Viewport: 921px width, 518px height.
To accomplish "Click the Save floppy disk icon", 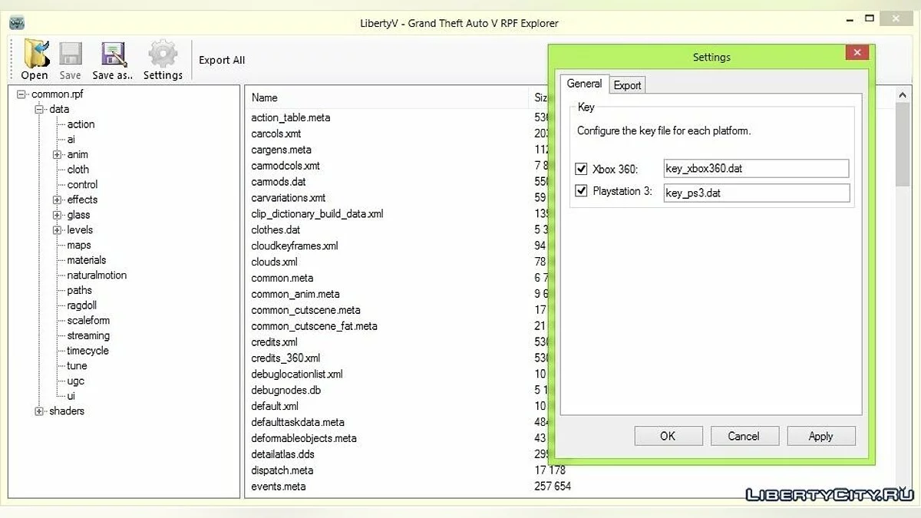I will 71,55.
